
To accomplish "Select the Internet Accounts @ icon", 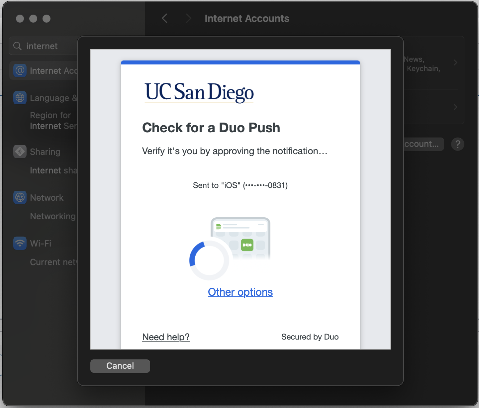I will tap(20, 70).
